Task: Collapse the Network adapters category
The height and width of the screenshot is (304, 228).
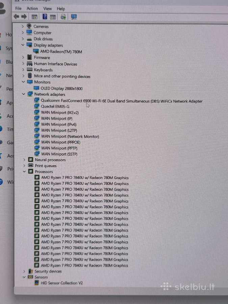Action: pyautogui.click(x=24, y=94)
